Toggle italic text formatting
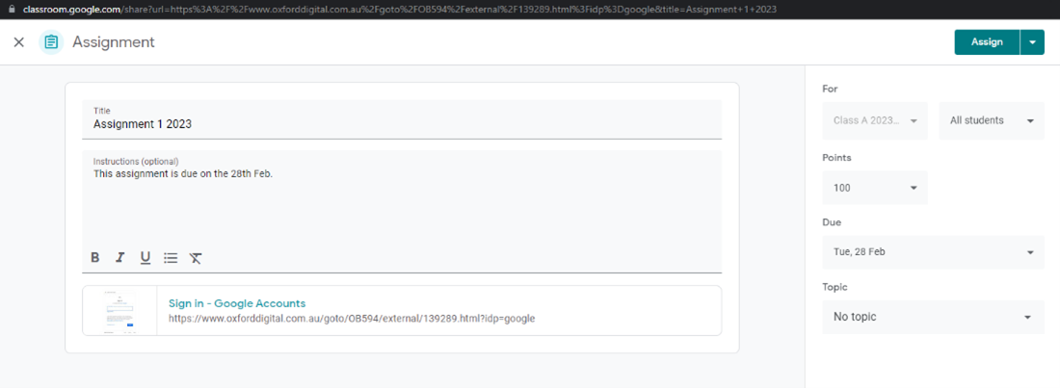Screen dimensions: 1060x388 pos(120,257)
